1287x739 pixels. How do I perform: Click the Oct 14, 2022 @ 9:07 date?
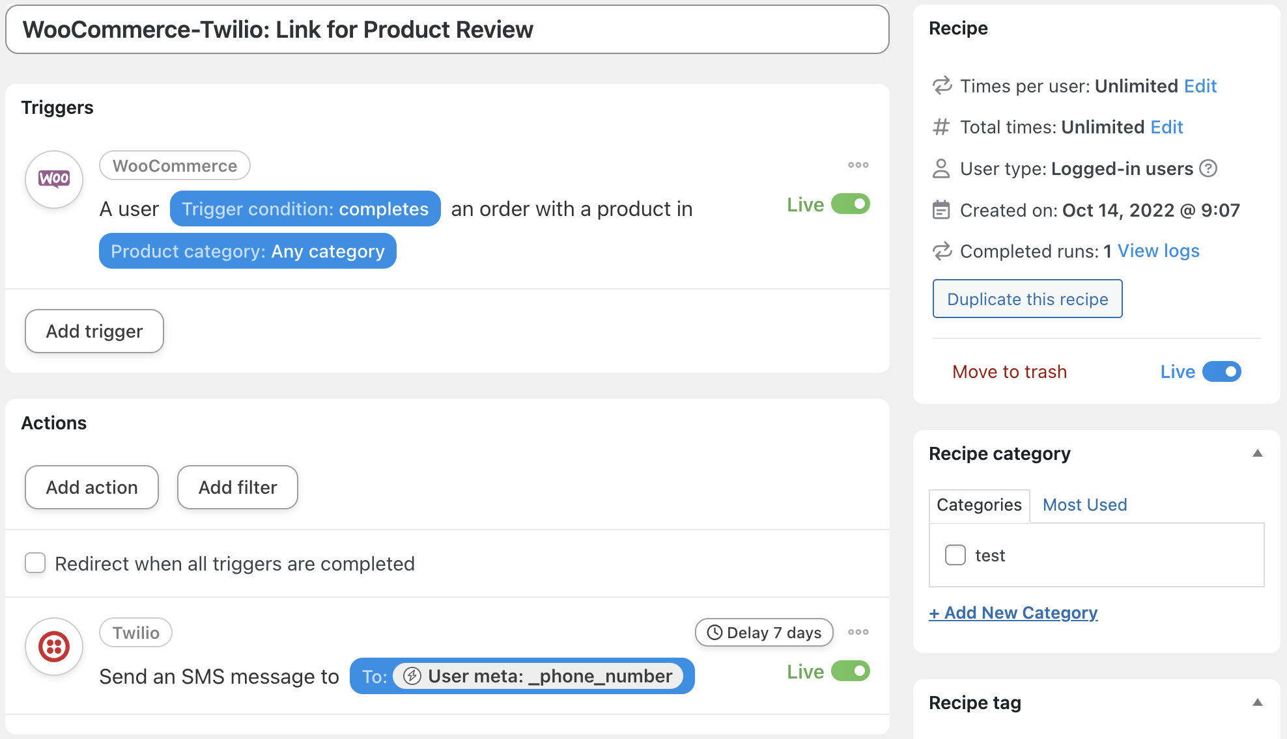coord(1151,210)
